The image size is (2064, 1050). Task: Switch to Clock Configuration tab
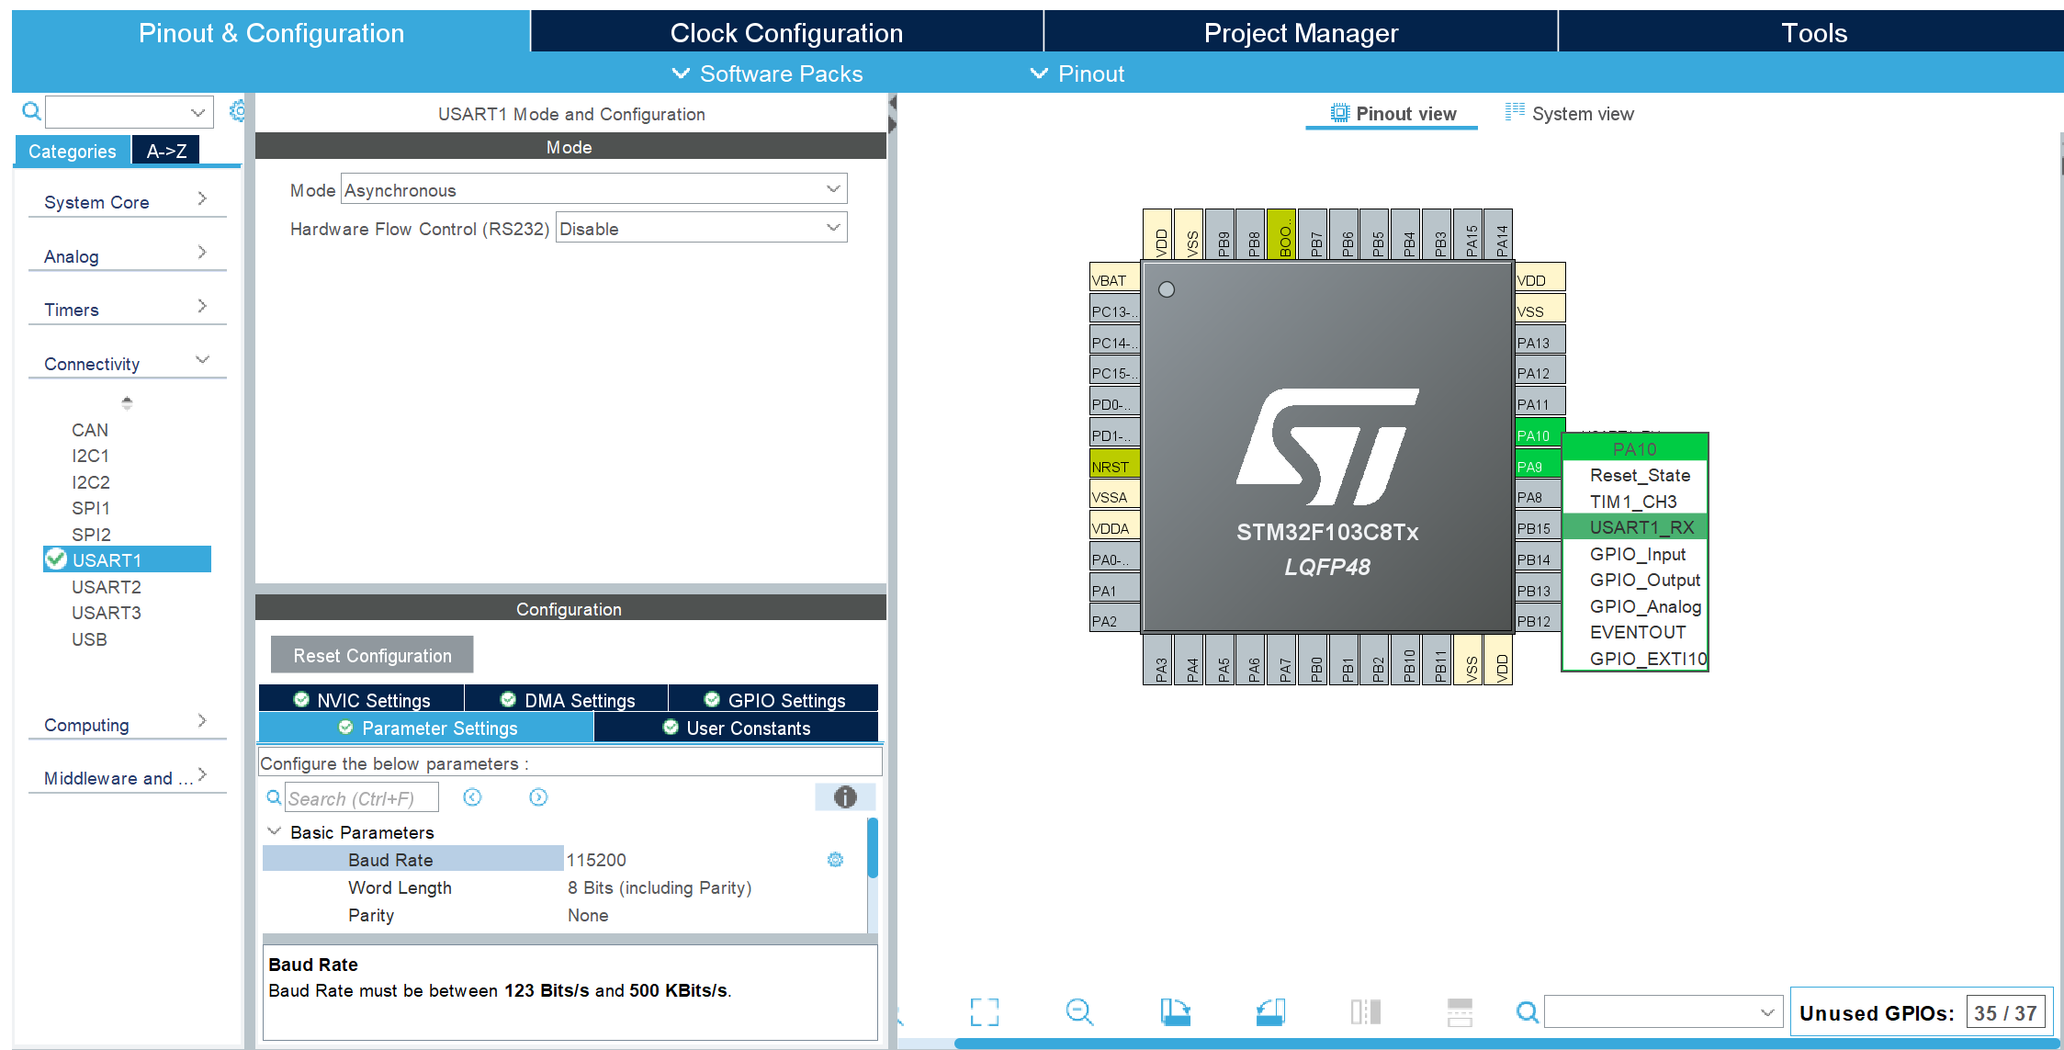point(786,33)
